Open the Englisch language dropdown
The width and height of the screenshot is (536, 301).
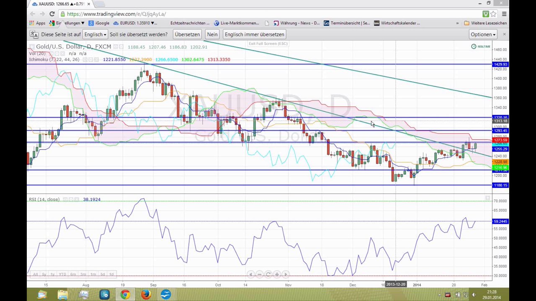pyautogui.click(x=95, y=34)
